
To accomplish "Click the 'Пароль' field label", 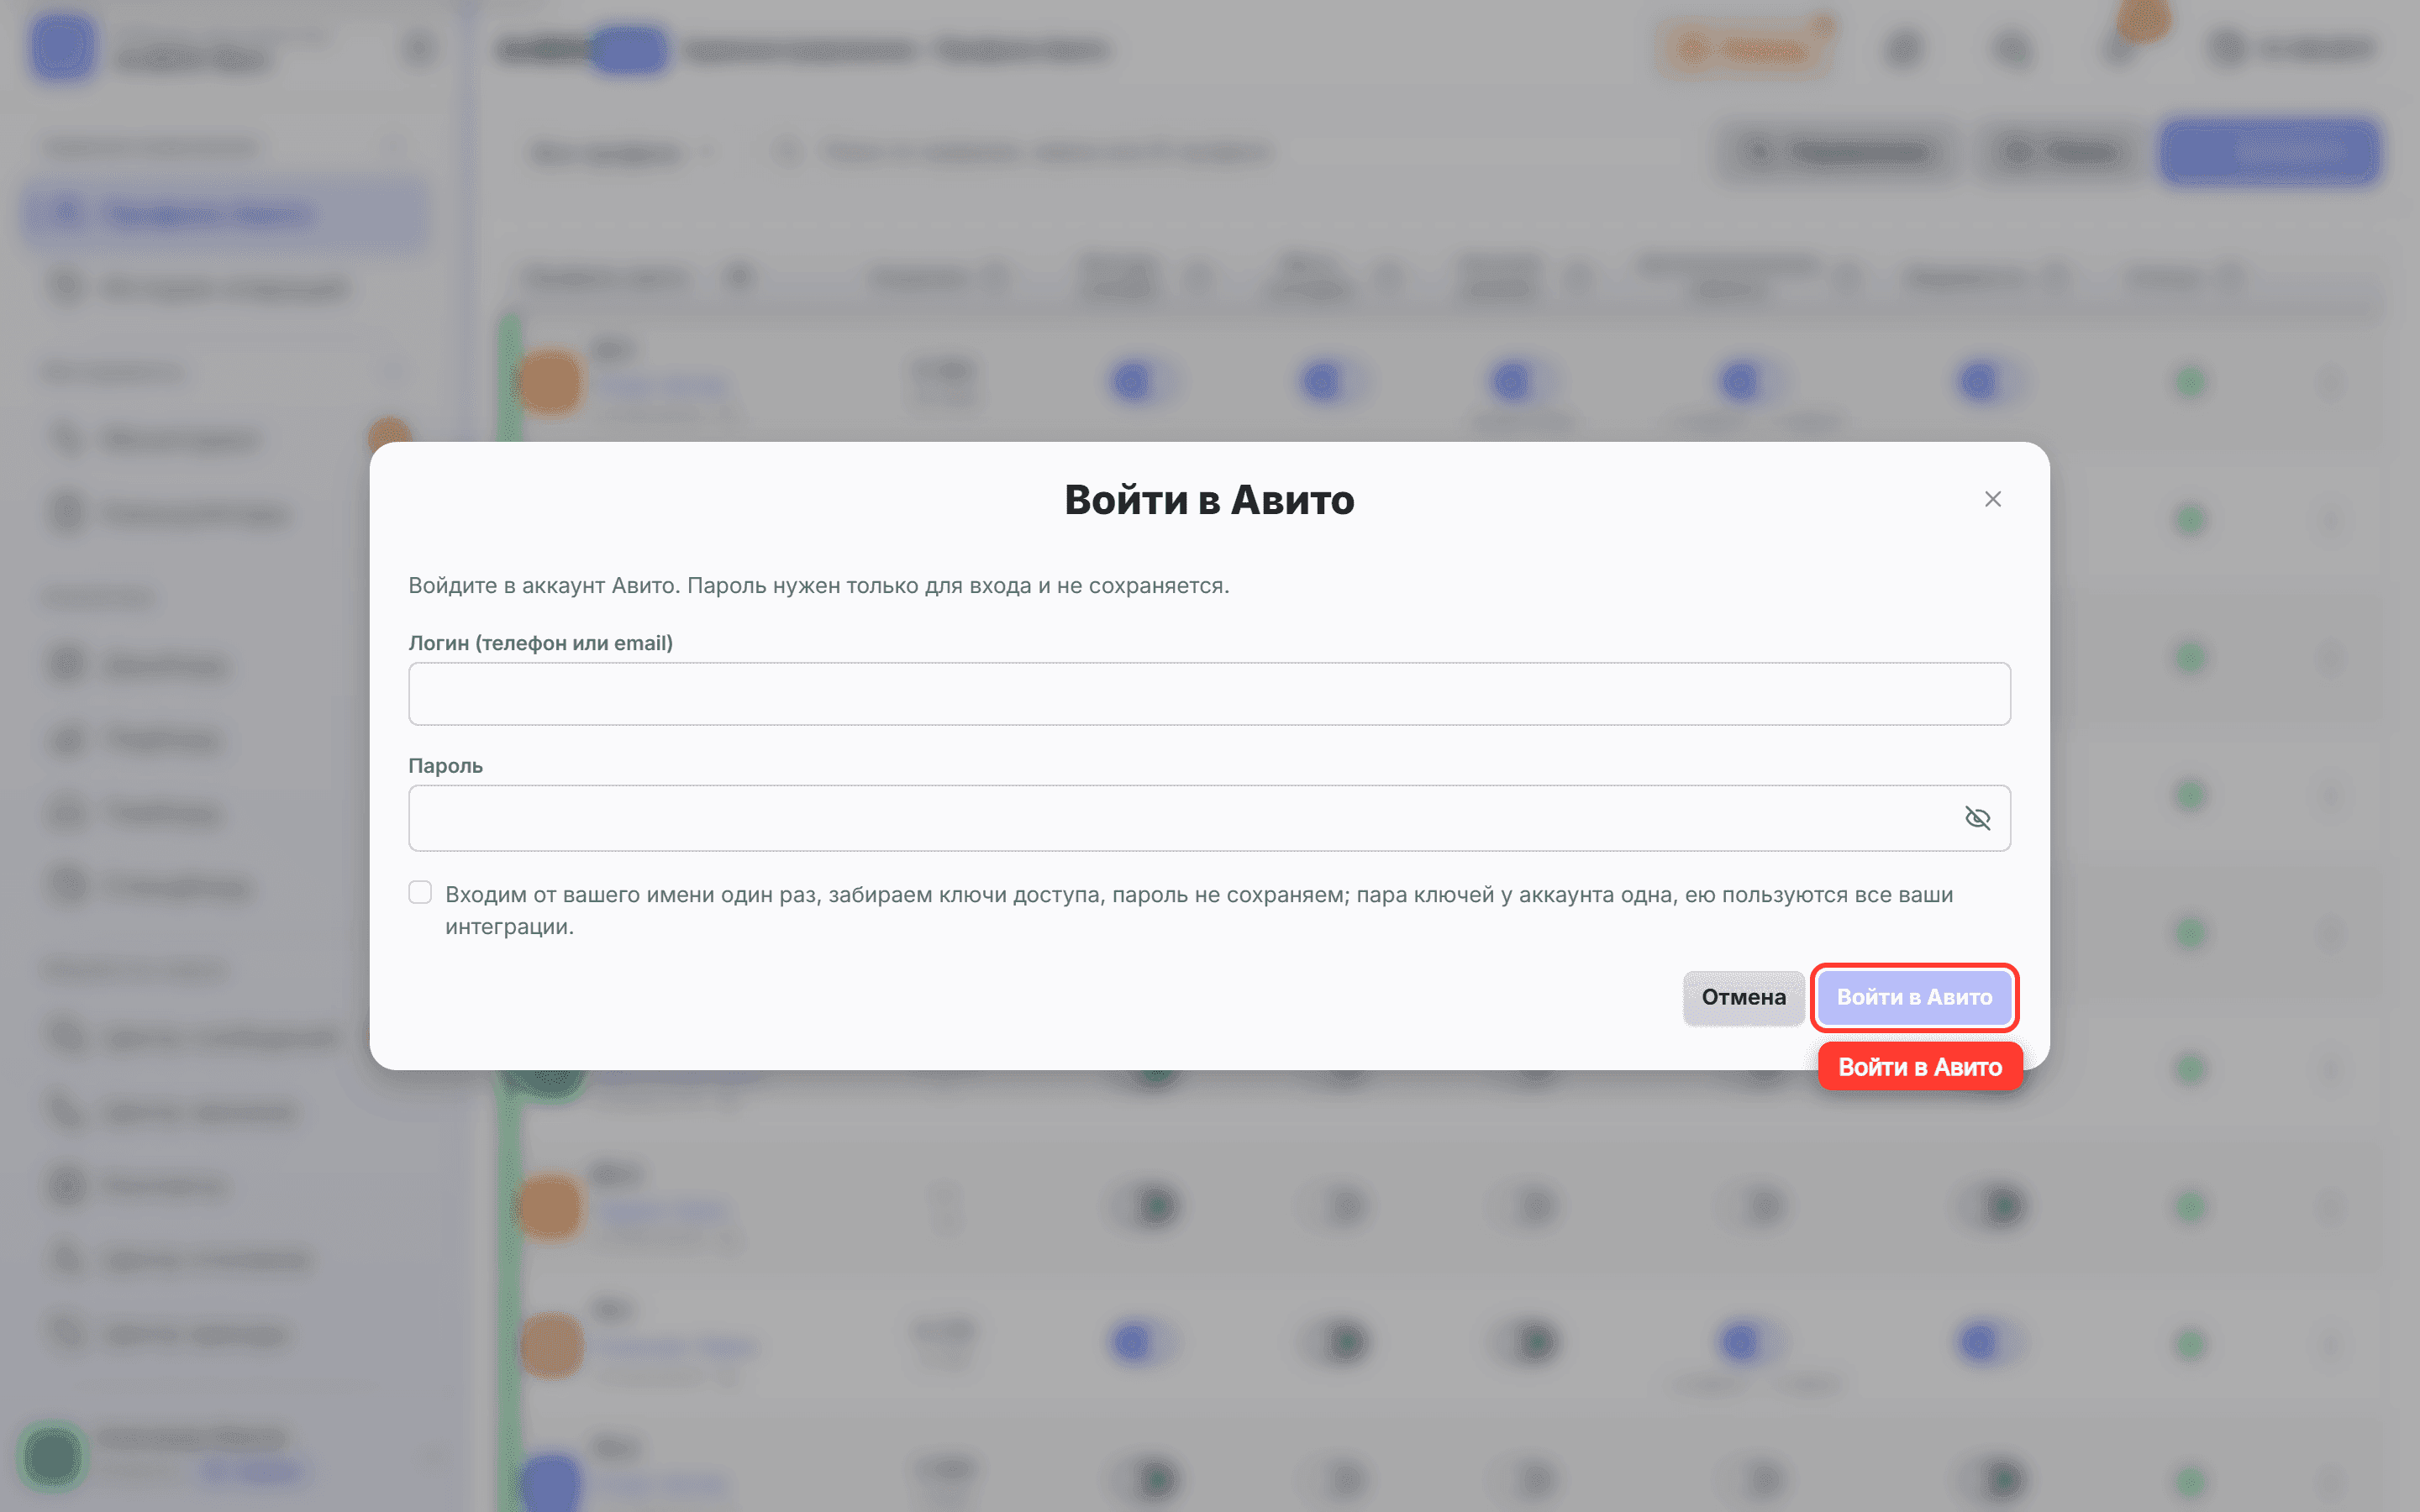I will click(446, 766).
